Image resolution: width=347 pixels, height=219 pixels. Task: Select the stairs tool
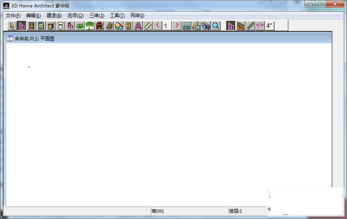109,26
